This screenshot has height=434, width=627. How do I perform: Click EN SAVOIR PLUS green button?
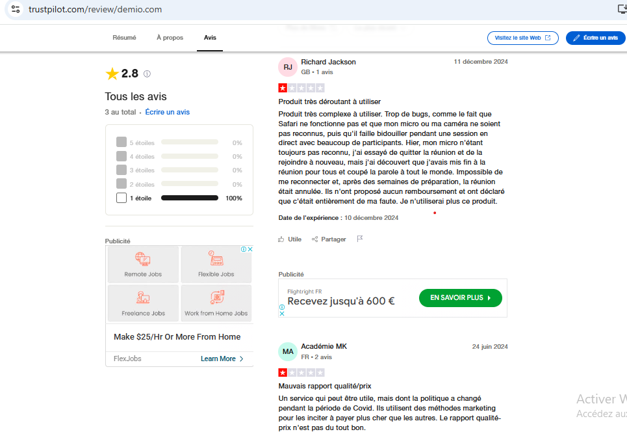pos(460,298)
